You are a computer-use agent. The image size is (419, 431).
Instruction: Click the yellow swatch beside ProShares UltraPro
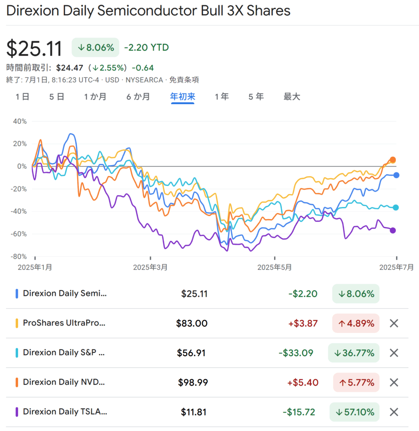coord(17,323)
